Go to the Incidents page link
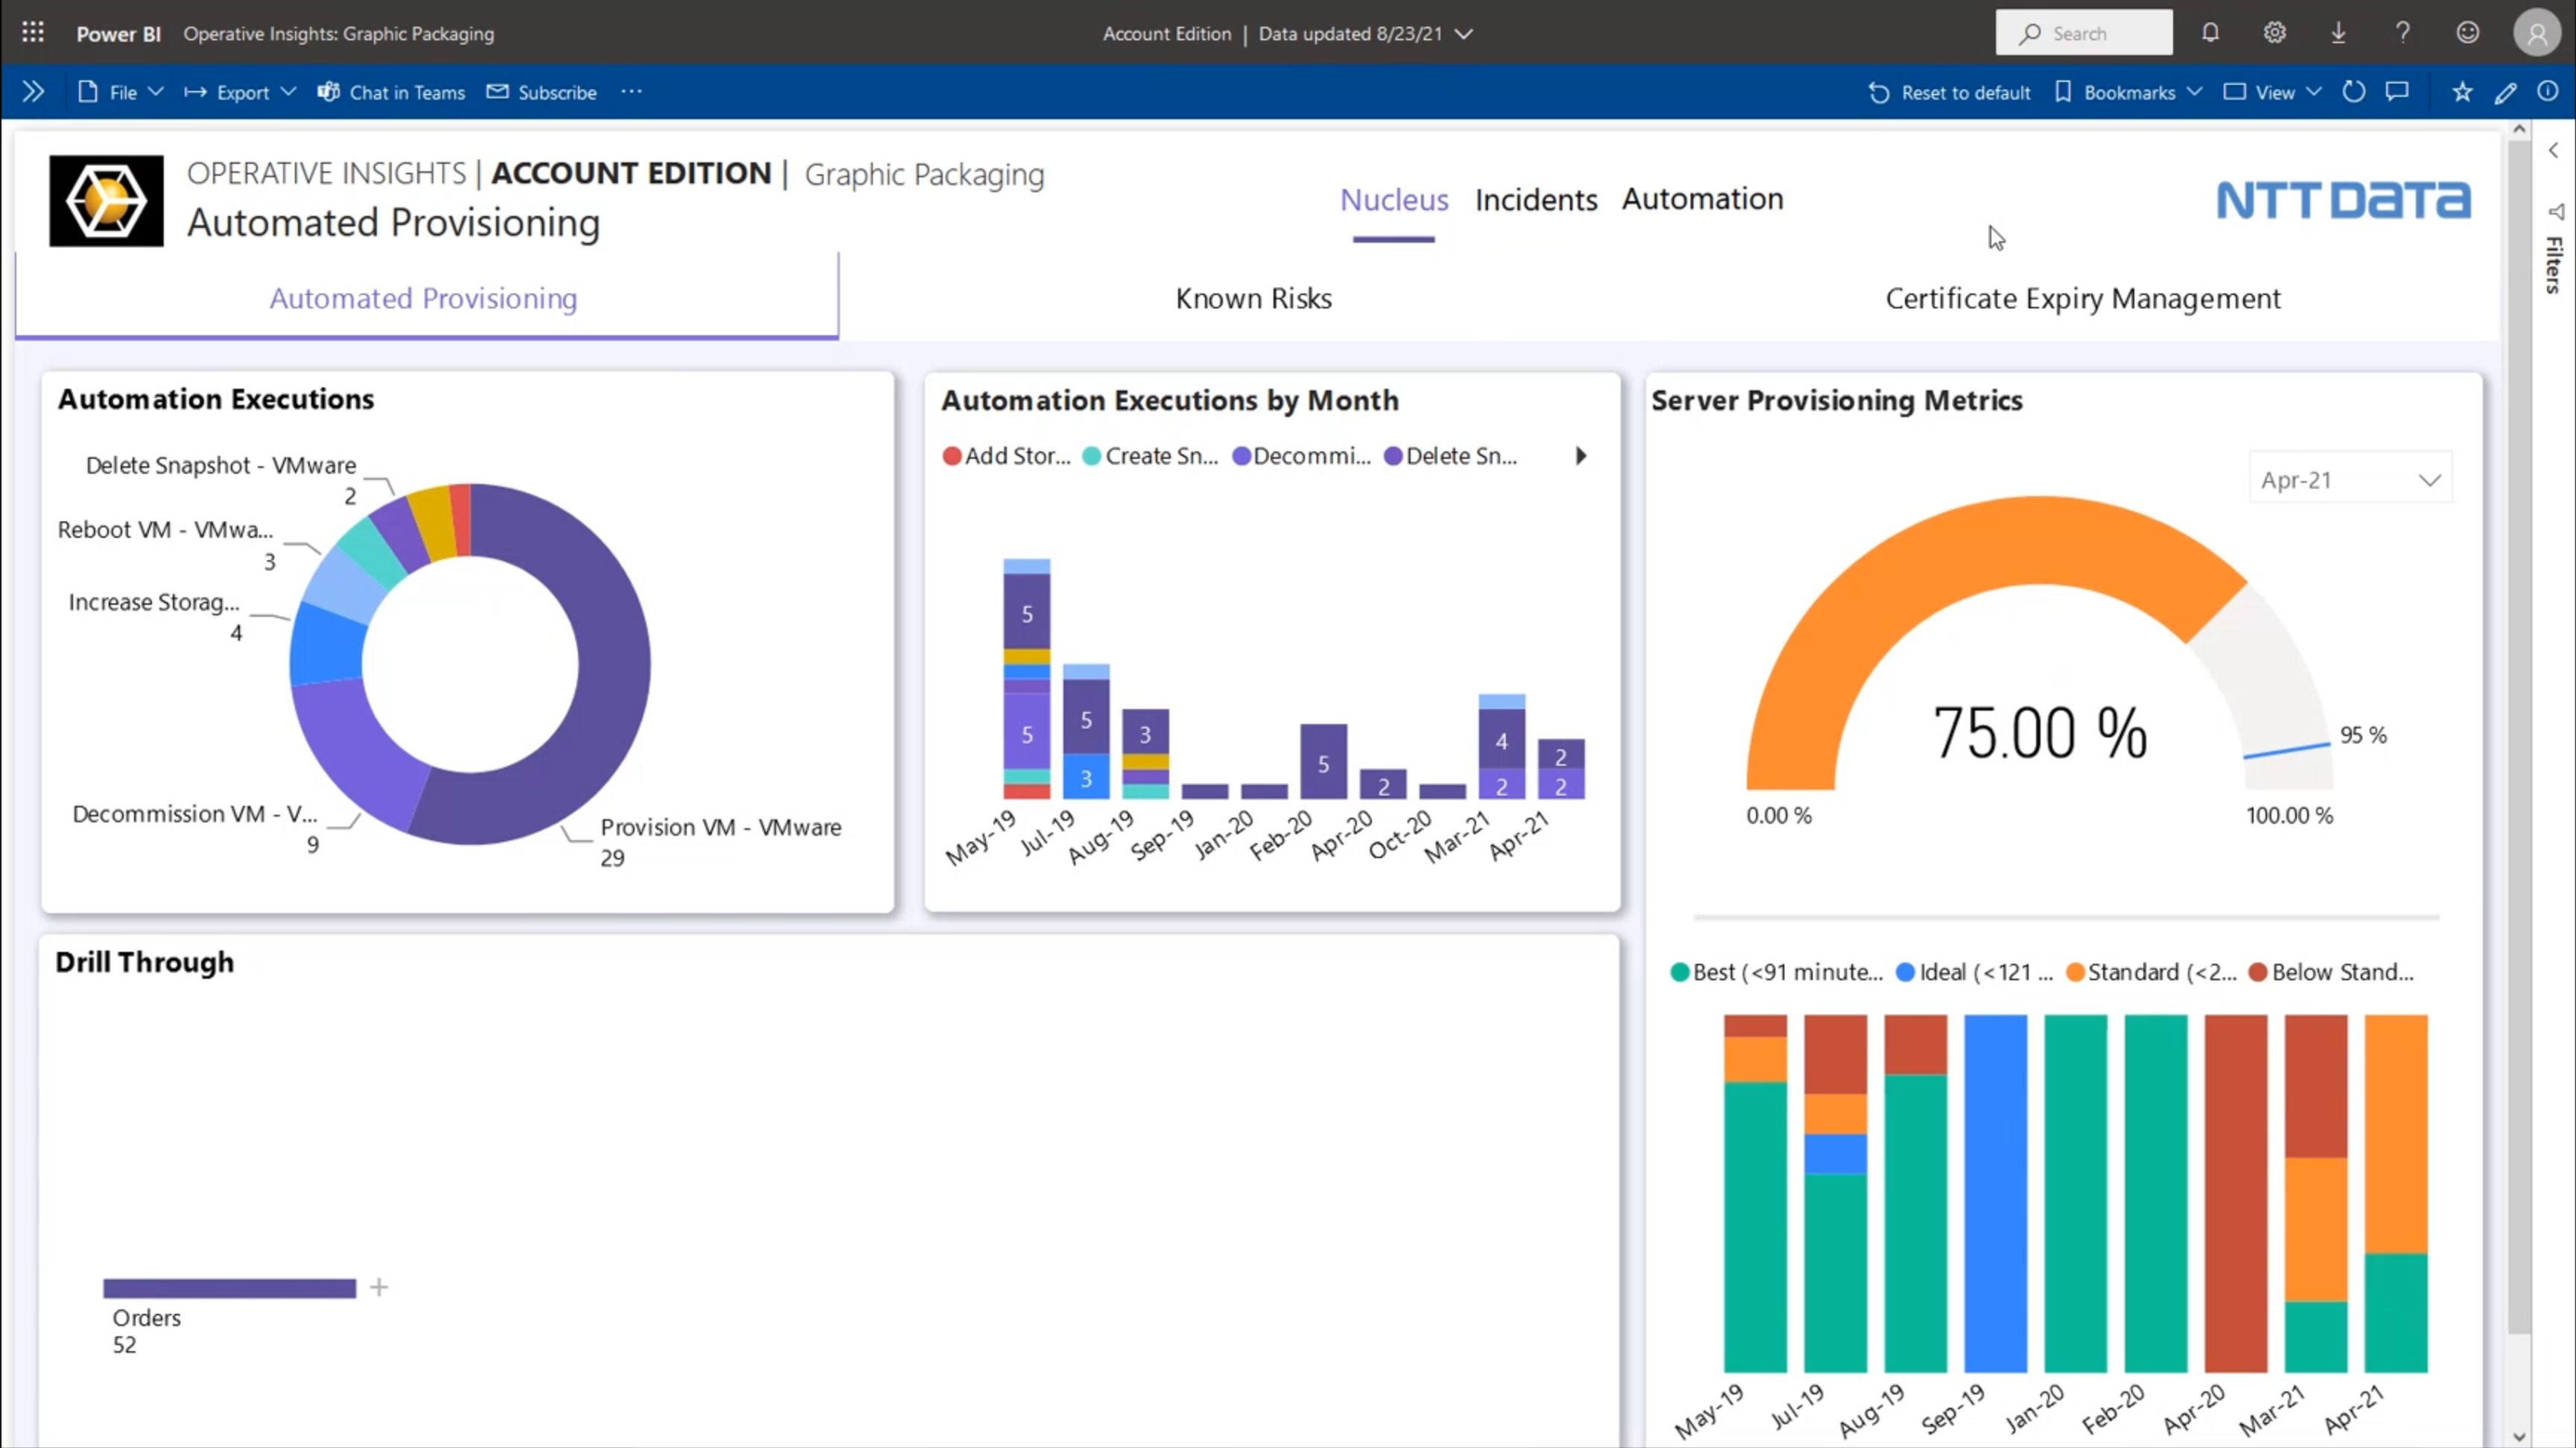Viewport: 2576px width, 1448px height. pyautogui.click(x=1535, y=200)
